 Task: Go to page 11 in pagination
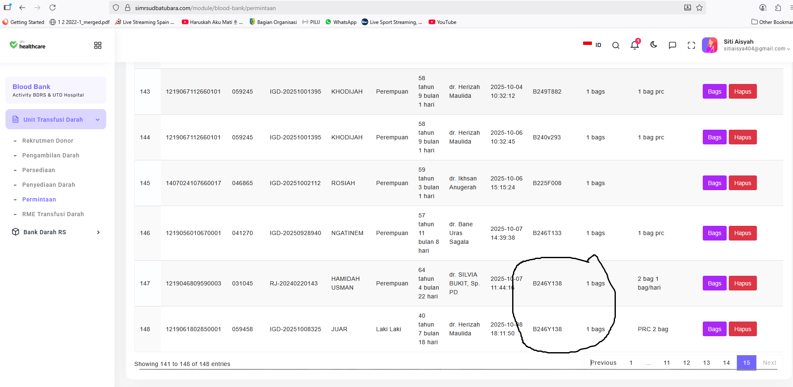click(667, 363)
